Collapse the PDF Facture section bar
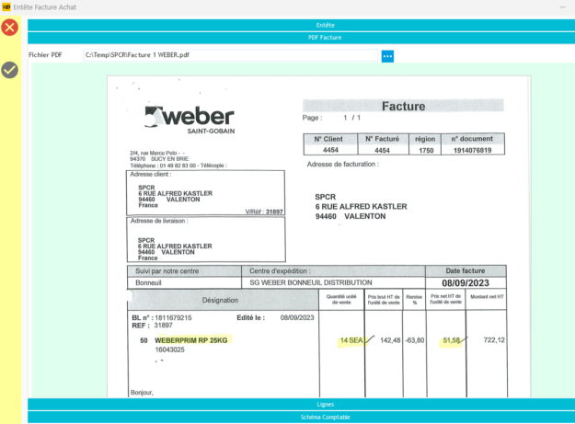The image size is (575, 424). tap(300, 38)
